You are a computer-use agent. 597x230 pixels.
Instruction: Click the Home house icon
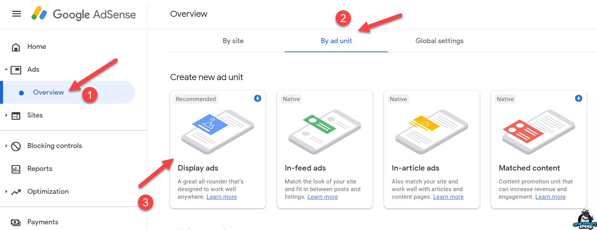[16, 47]
